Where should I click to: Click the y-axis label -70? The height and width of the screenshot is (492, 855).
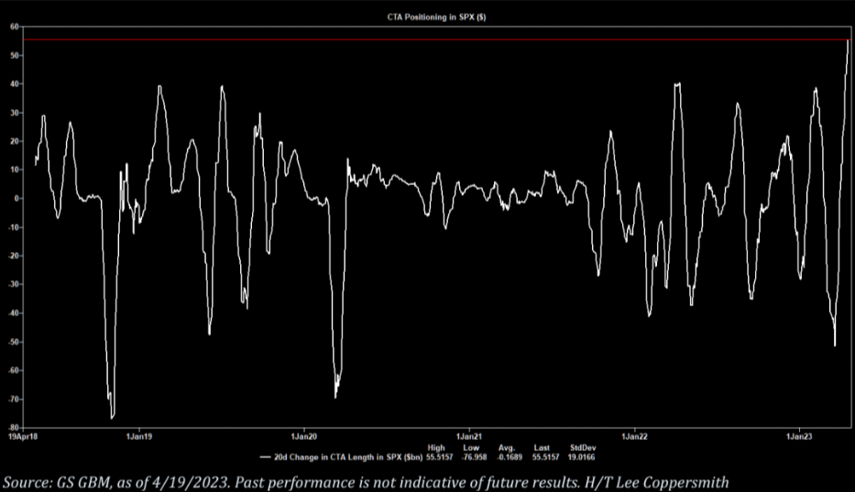click(13, 399)
